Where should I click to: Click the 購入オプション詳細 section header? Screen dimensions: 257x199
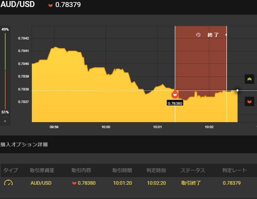[x=24, y=144]
